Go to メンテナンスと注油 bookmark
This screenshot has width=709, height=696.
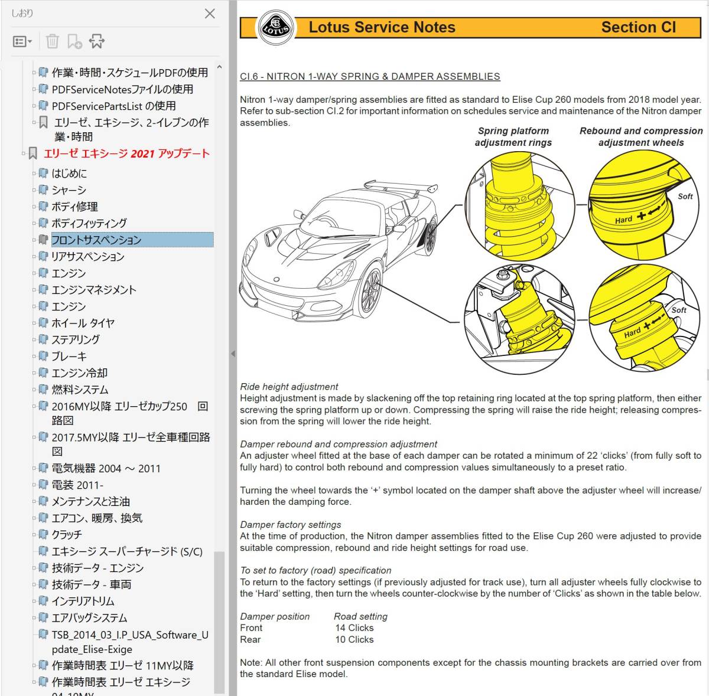(x=91, y=501)
